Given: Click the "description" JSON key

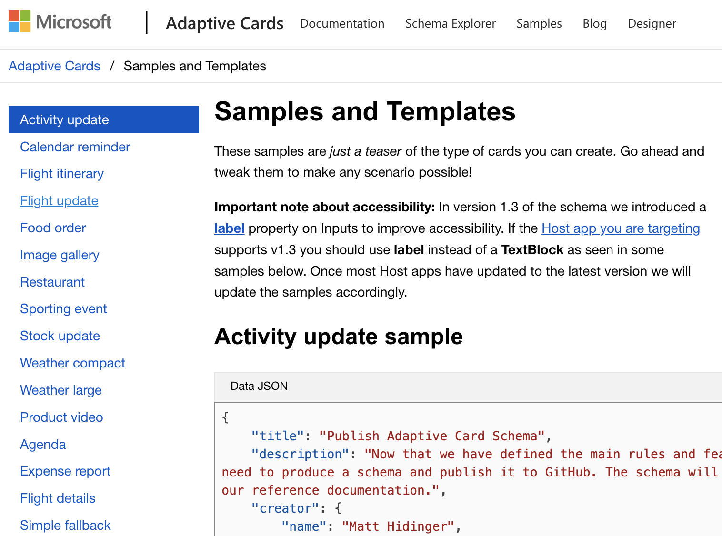Looking at the screenshot, I should [x=301, y=454].
